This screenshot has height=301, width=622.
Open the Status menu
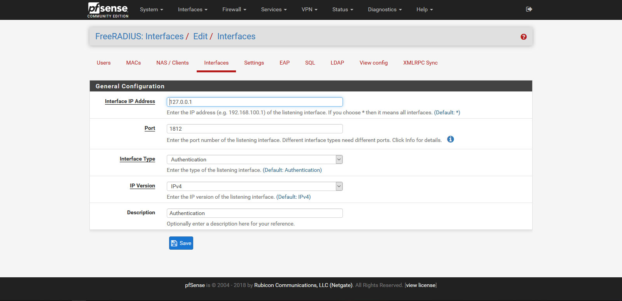[x=343, y=9]
